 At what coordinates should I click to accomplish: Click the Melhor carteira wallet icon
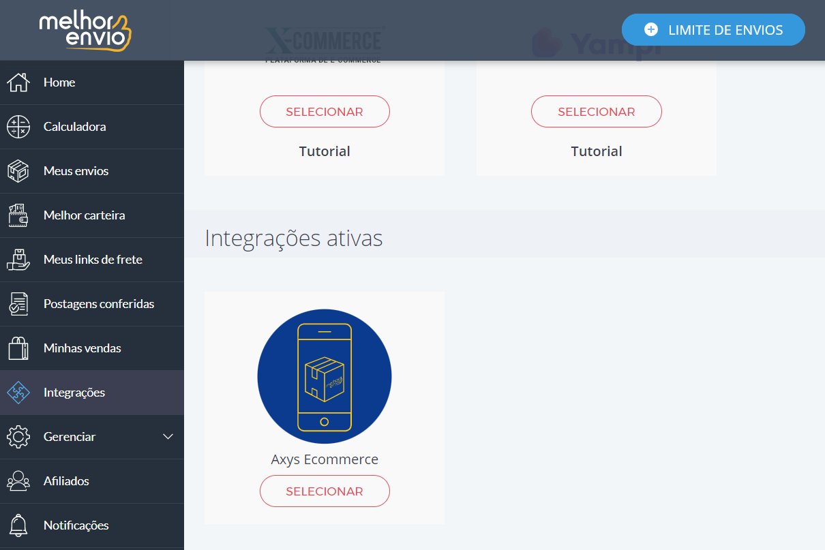pyautogui.click(x=18, y=215)
